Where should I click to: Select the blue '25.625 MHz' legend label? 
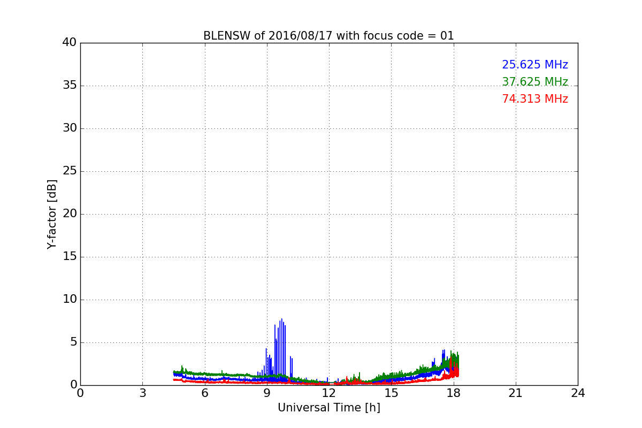(535, 65)
